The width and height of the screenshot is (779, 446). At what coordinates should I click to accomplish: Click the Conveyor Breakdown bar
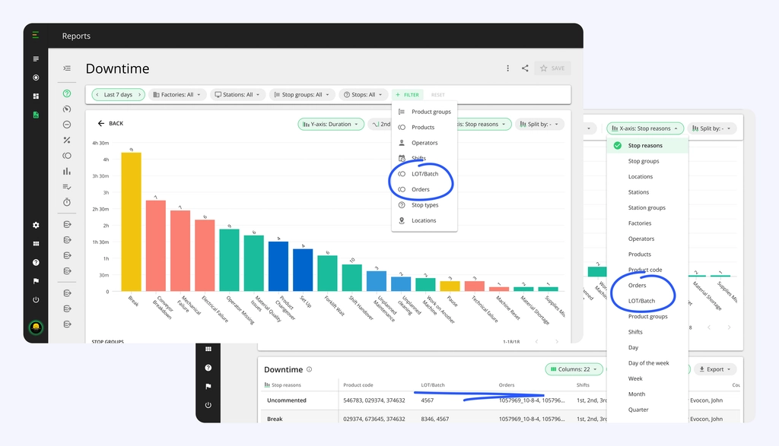(155, 245)
